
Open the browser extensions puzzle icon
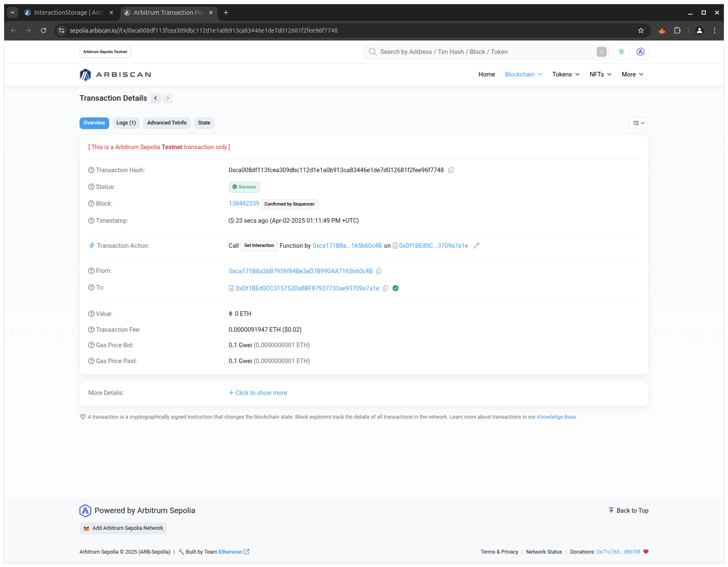pyautogui.click(x=677, y=31)
